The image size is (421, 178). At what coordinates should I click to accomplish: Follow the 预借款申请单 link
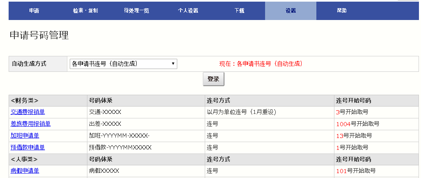[27, 148]
